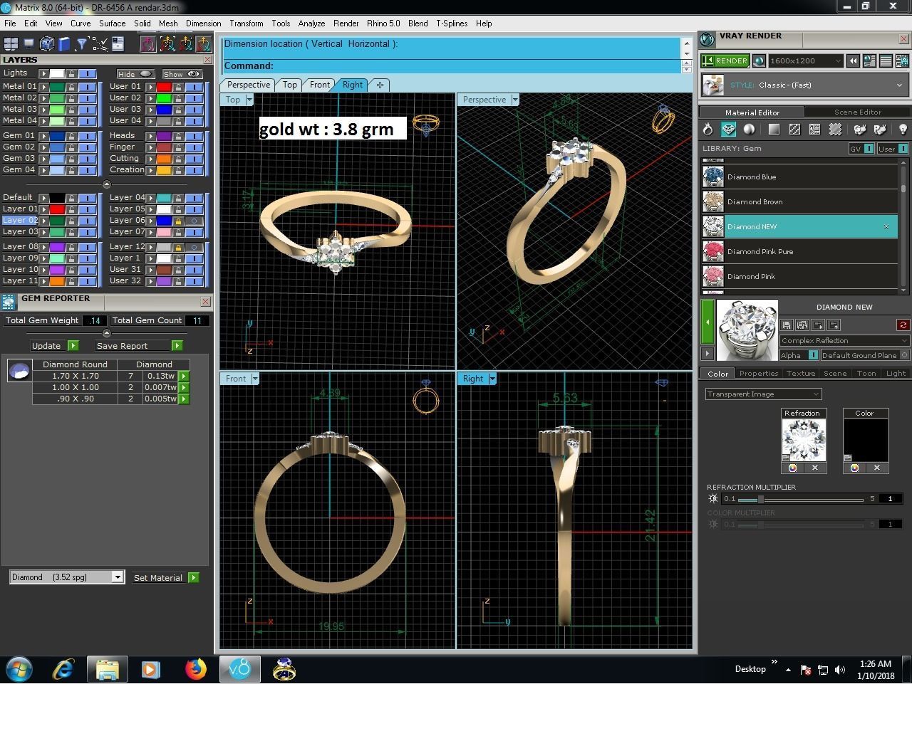Open the Top viewport dropdown arrow
912x731 pixels.
pos(249,100)
